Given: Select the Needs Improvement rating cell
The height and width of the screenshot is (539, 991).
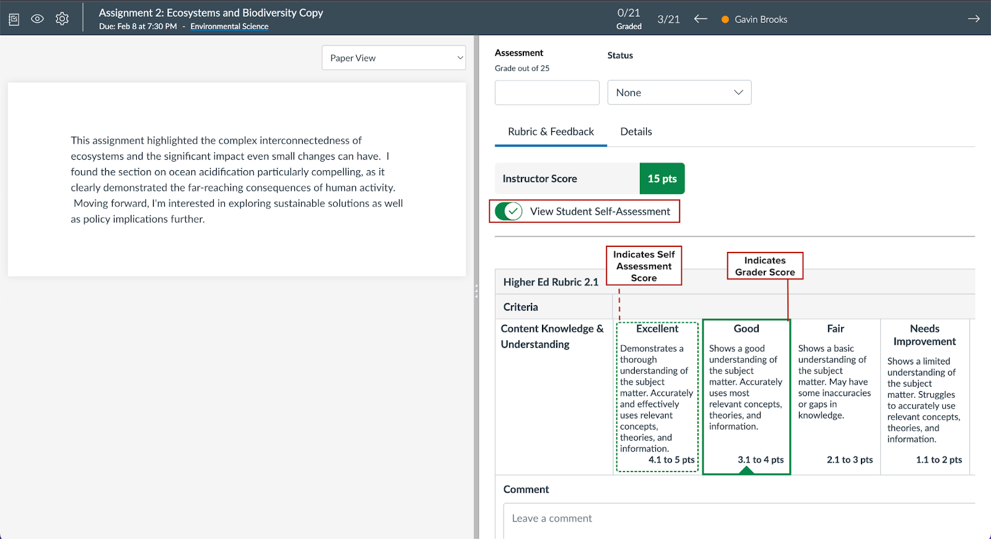Looking at the screenshot, I should tap(925, 397).
